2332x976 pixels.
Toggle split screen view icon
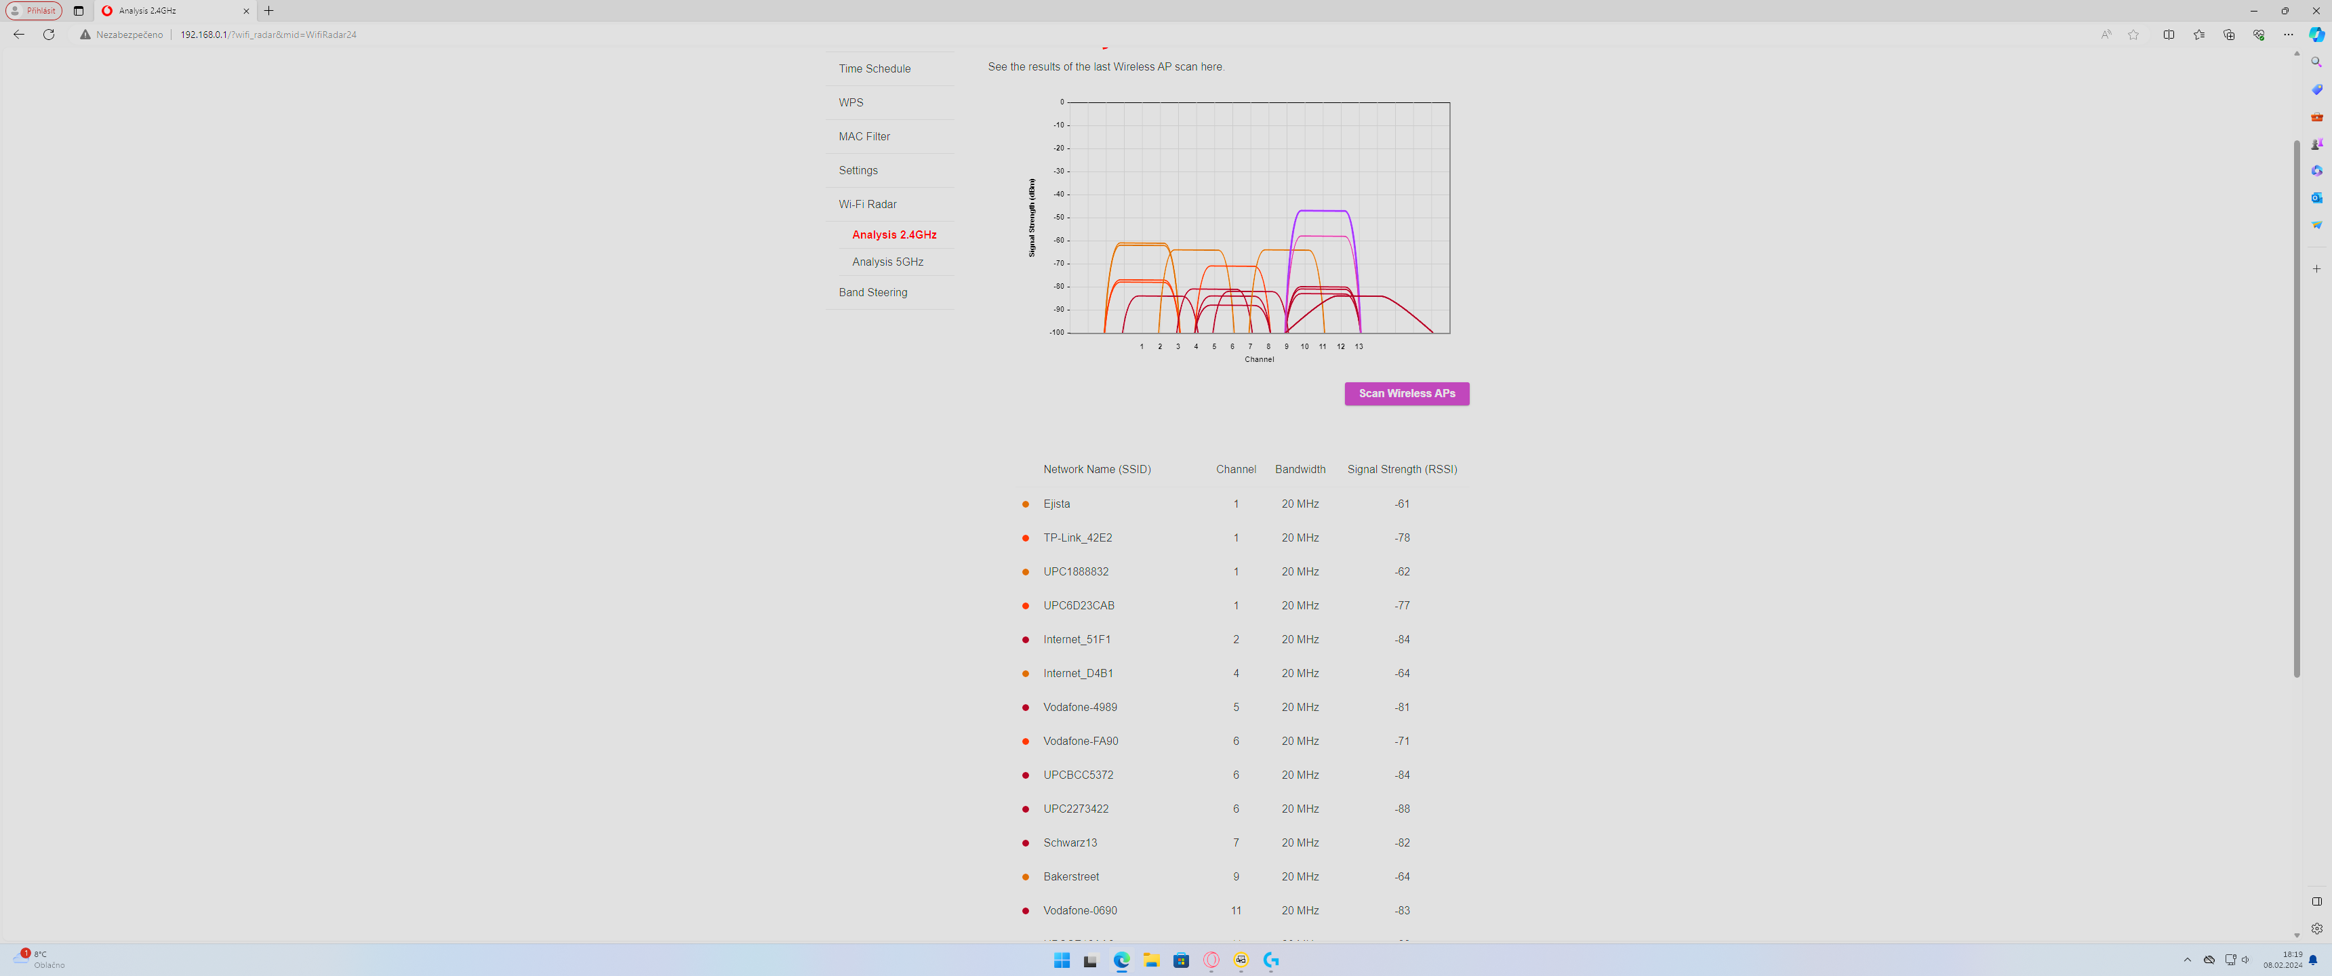(2168, 35)
